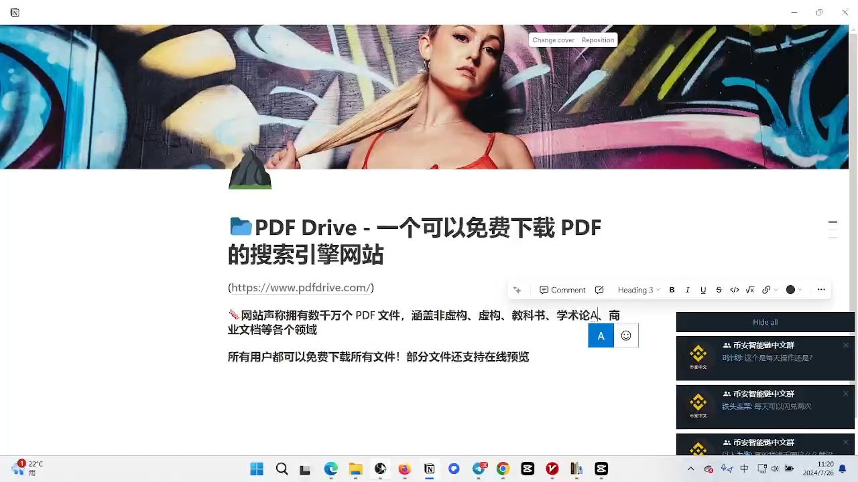
Task: Select the A candidate in IME popup
Action: [x=601, y=336]
